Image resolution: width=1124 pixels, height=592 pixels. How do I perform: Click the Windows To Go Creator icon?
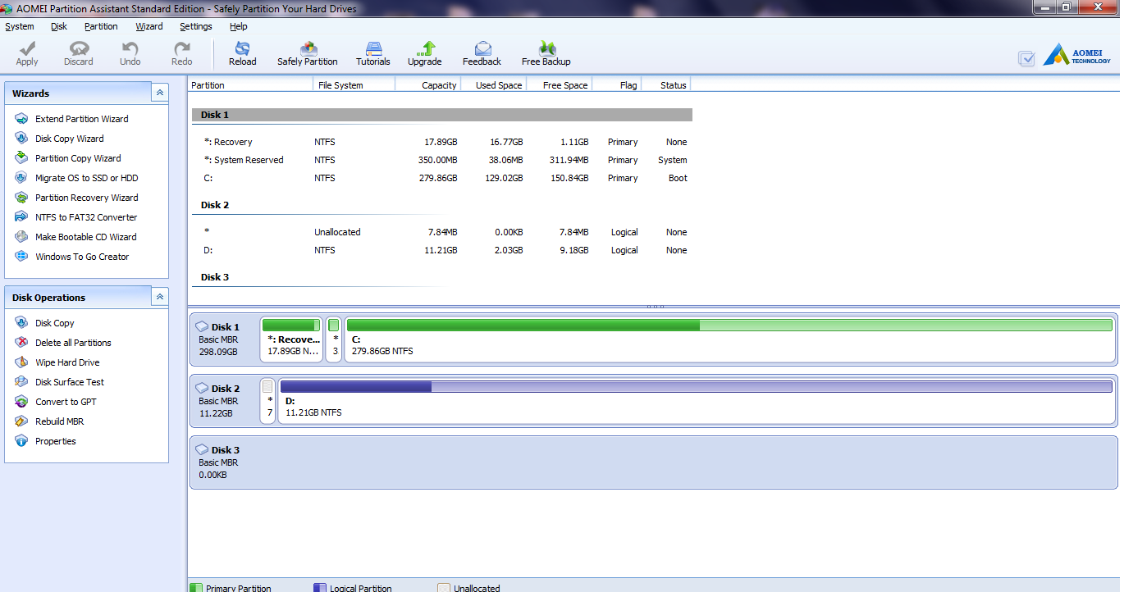21,257
